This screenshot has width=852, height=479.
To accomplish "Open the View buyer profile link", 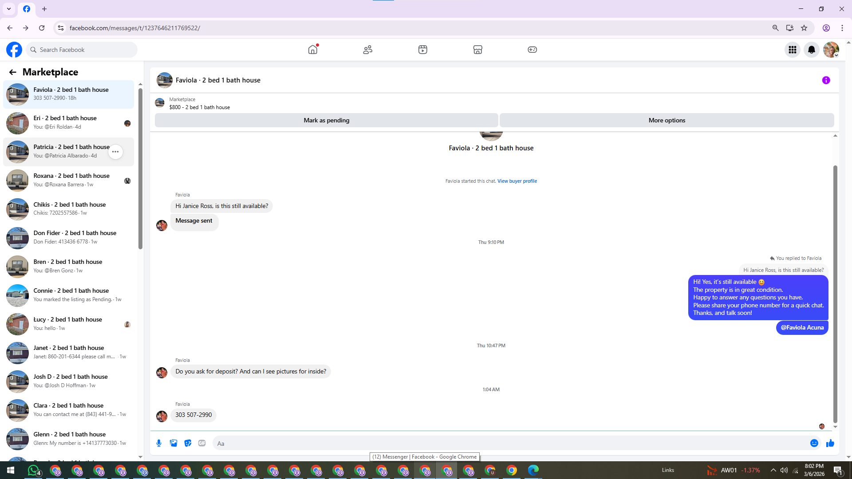I will (517, 181).
